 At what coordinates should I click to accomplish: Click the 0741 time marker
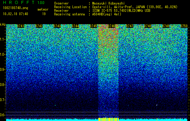click(21, 26)
